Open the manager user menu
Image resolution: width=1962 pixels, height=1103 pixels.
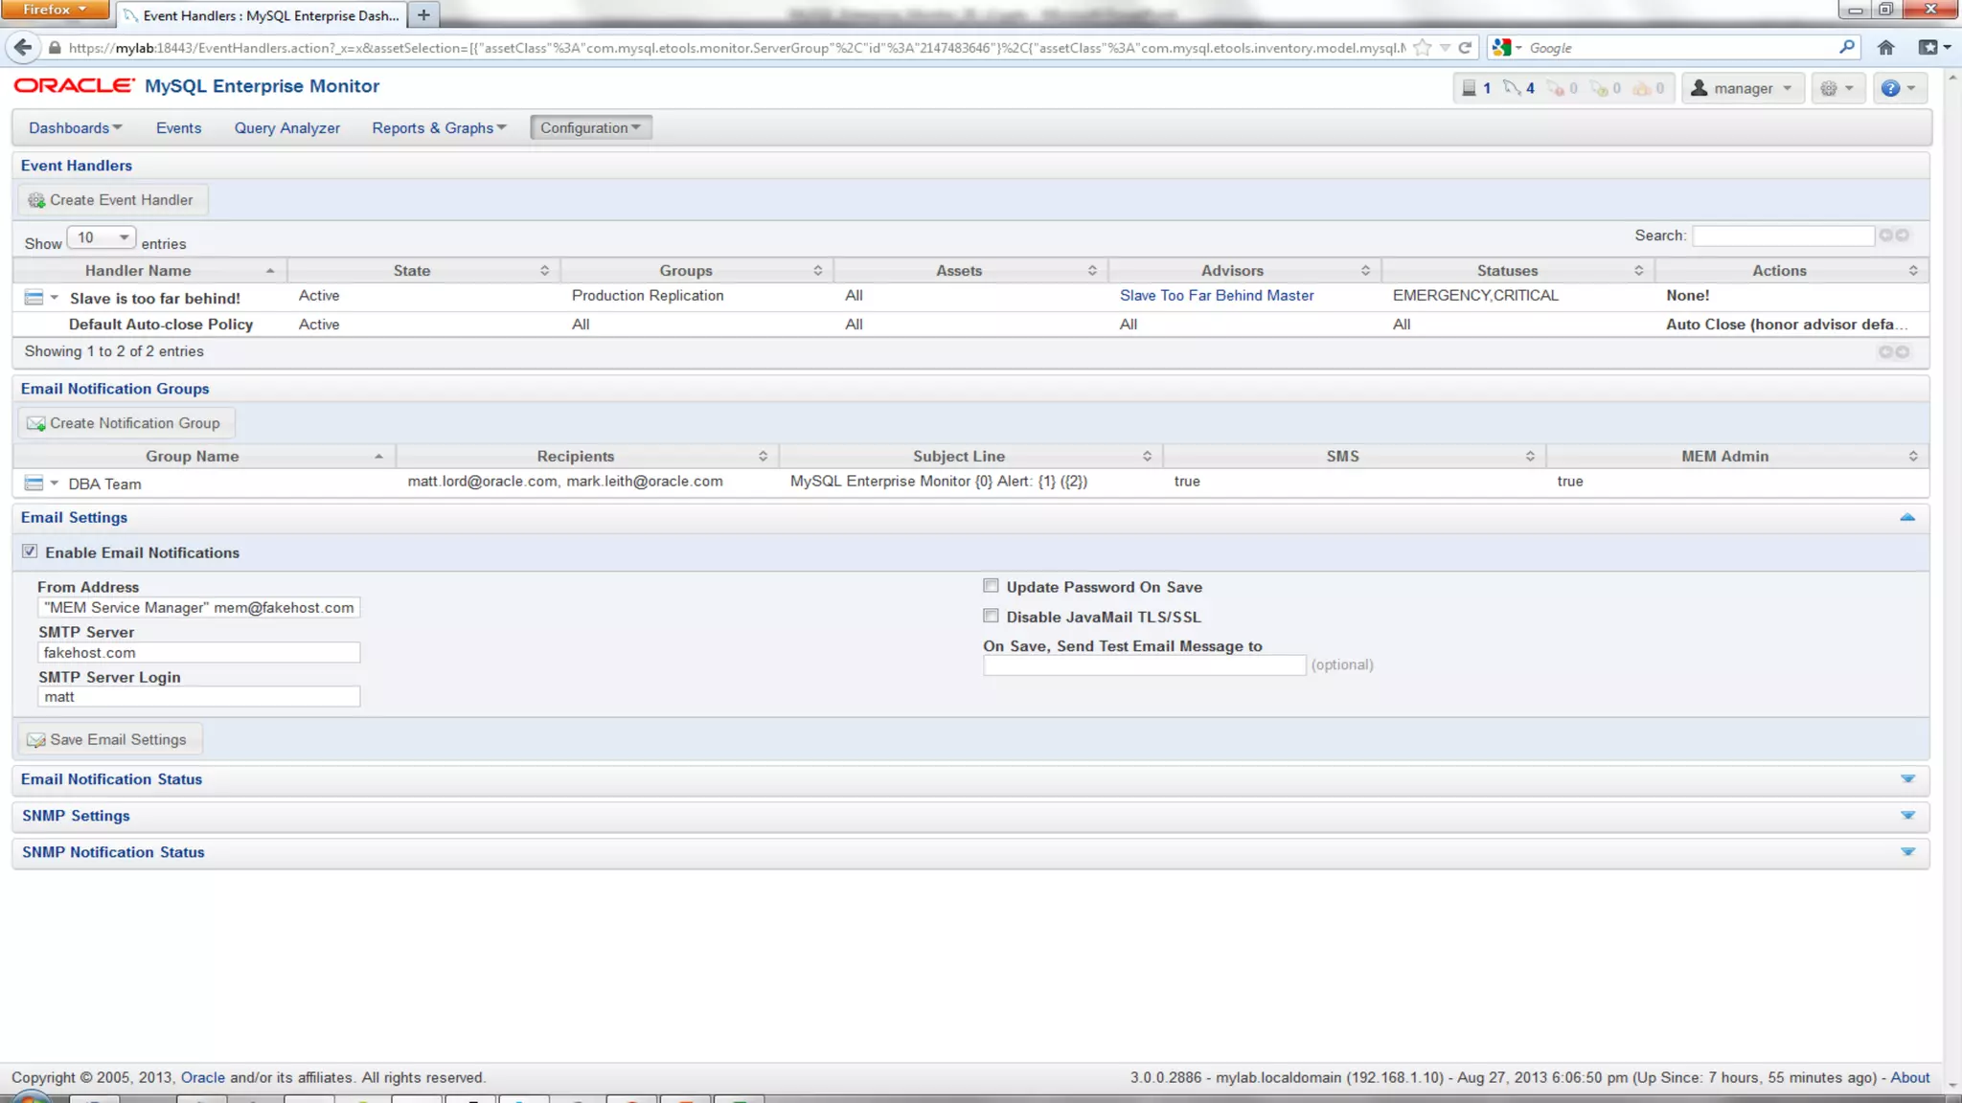1743,88
